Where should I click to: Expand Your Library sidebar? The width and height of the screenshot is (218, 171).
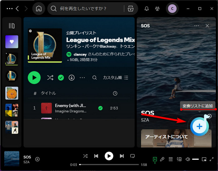pos(12,26)
